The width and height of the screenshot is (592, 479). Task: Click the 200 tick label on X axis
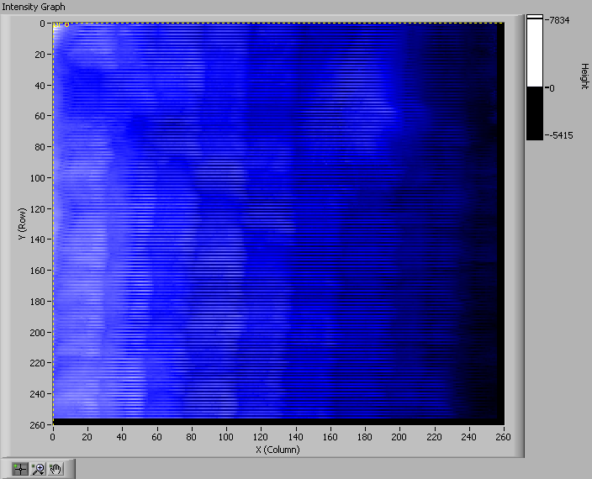(x=399, y=437)
